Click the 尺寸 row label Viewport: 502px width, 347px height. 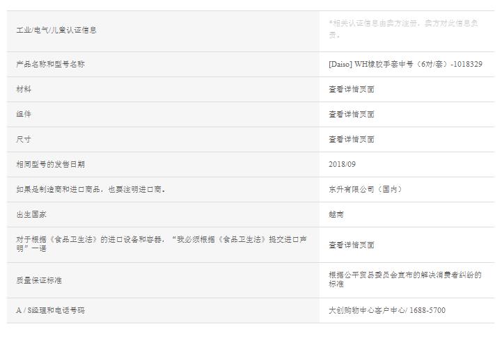pos(24,139)
